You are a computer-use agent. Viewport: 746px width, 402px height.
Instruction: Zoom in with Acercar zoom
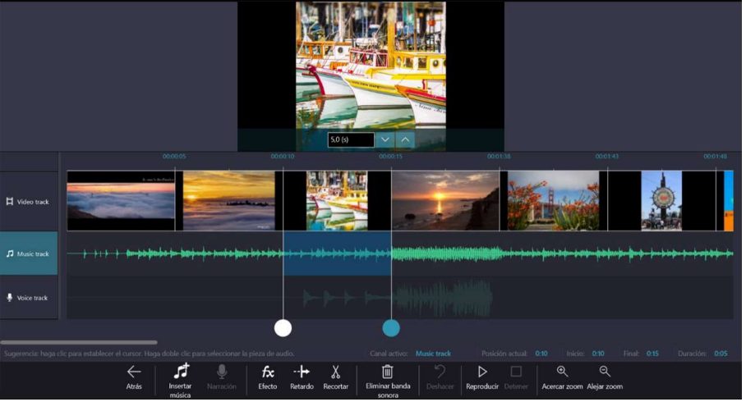[x=562, y=372]
